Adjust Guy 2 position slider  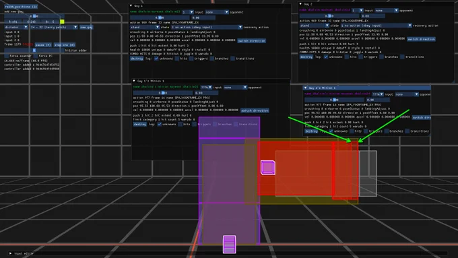(329, 15)
